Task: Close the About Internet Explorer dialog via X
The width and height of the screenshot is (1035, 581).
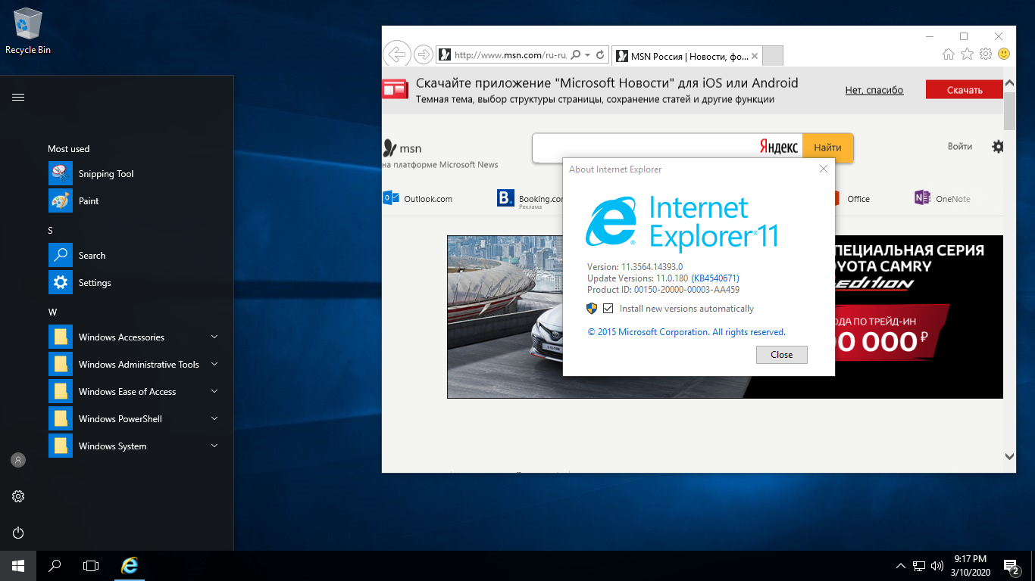Action: pos(824,169)
